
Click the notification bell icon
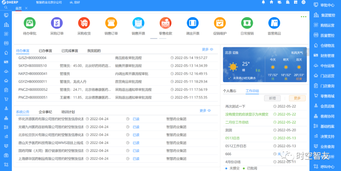coord(263,2)
